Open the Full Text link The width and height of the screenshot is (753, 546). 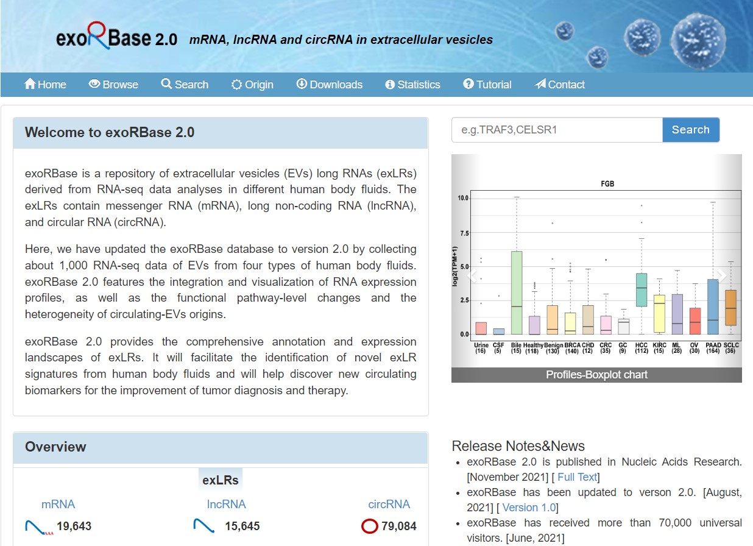pyautogui.click(x=578, y=477)
